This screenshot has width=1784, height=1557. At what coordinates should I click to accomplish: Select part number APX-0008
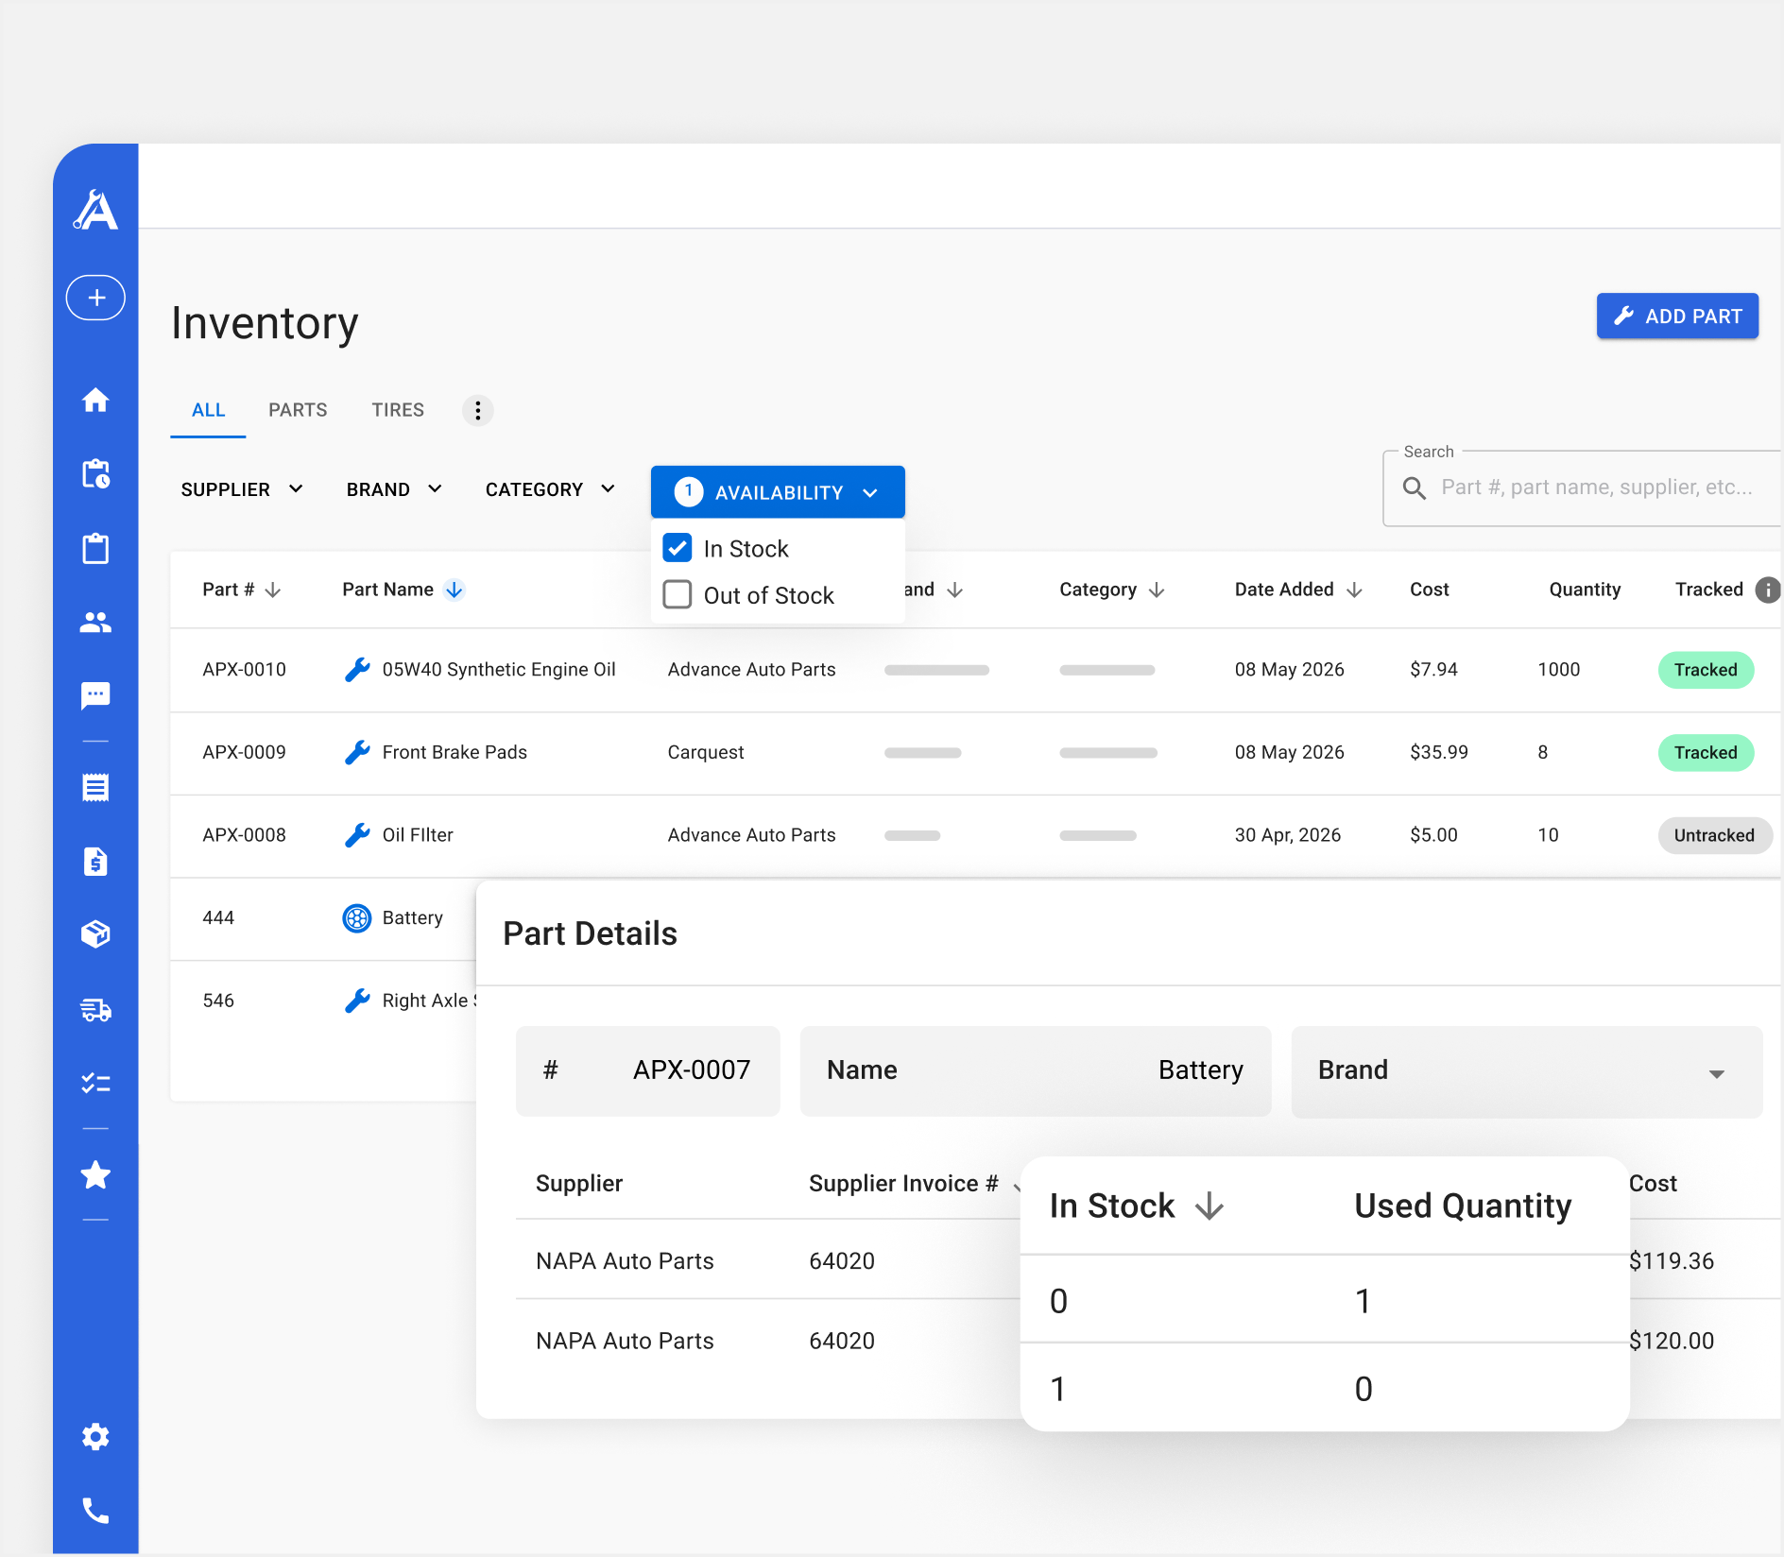(x=244, y=835)
